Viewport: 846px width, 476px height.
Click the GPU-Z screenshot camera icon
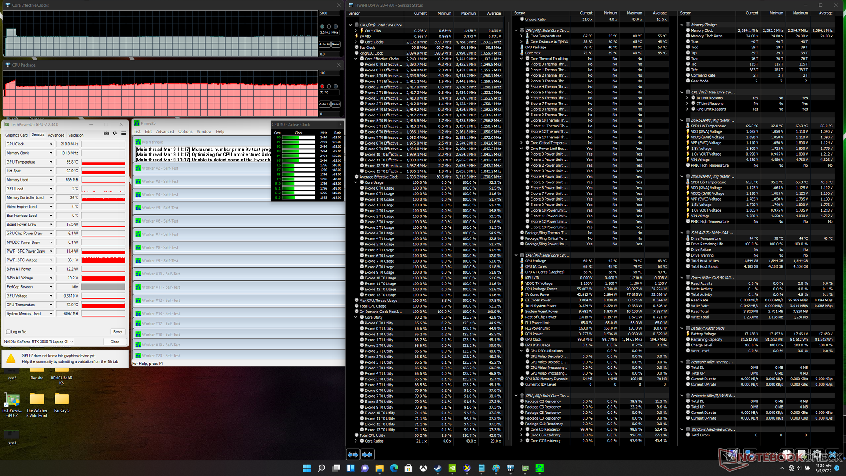tap(106, 133)
